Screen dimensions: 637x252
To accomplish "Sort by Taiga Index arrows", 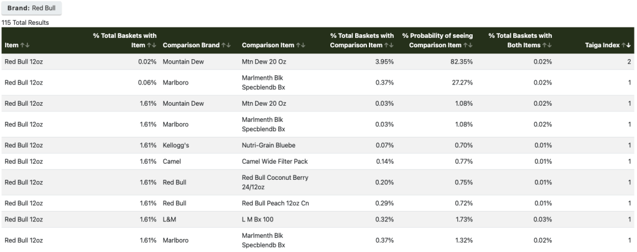I will coord(626,45).
